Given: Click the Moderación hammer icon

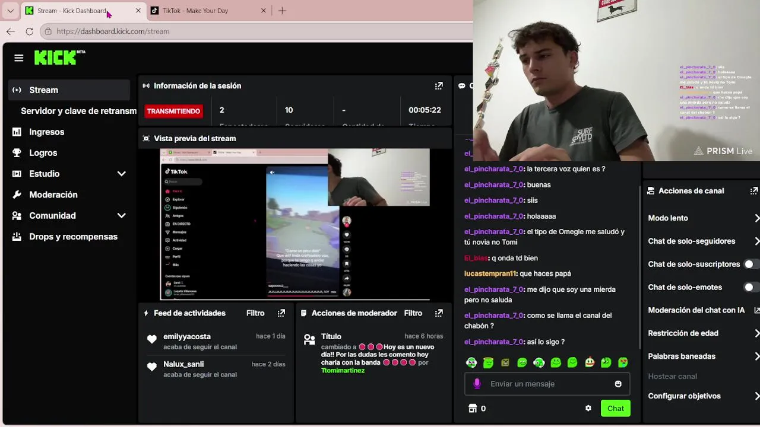Looking at the screenshot, I should tap(17, 195).
